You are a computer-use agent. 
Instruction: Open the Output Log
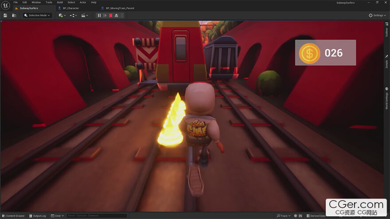(38, 216)
